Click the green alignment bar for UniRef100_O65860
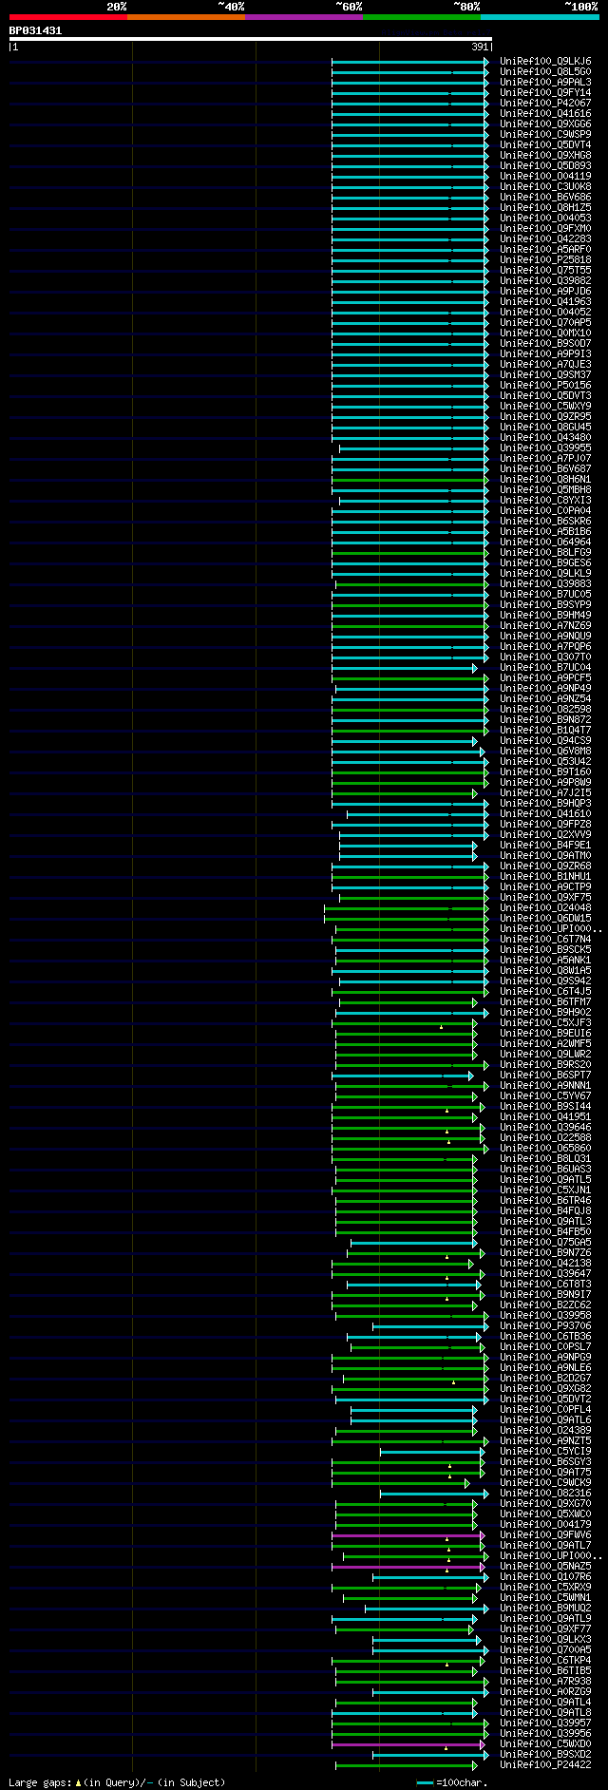Viewport: 608px width, 1790px height. point(410,1148)
